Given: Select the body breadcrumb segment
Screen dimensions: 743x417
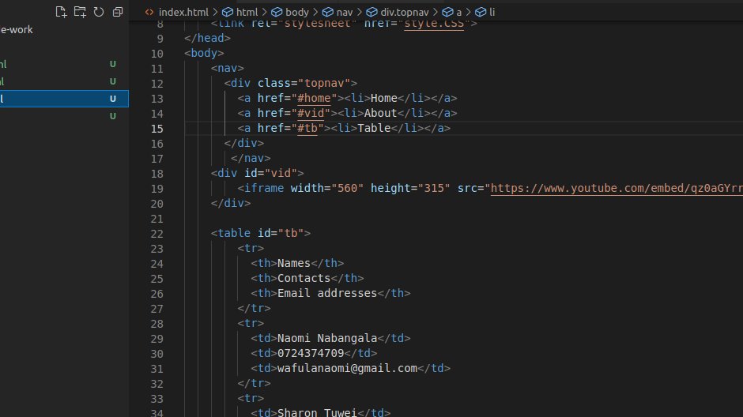Looking at the screenshot, I should 297,13.
